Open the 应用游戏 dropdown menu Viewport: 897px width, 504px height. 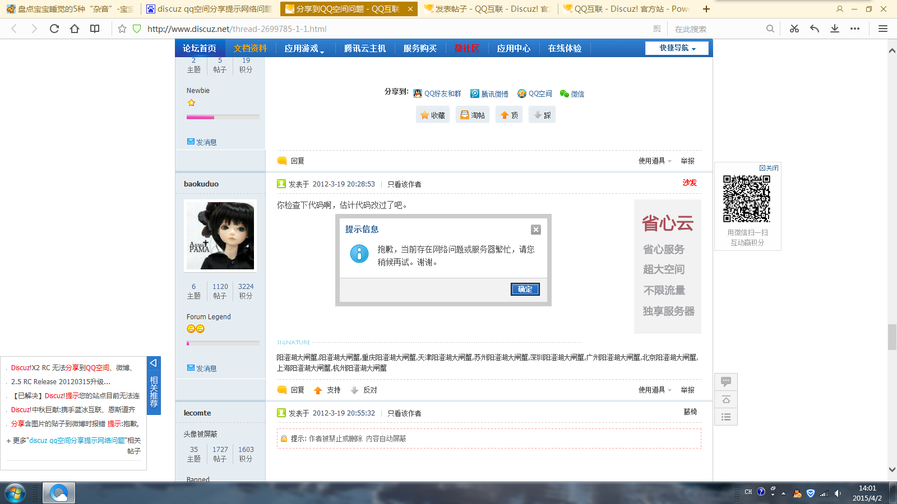click(x=304, y=49)
